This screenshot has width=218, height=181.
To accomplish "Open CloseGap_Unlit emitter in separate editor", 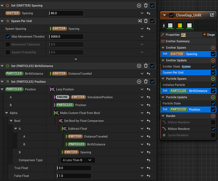I will click(212, 15).
